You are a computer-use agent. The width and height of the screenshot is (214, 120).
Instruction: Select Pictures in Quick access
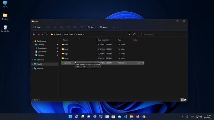click(41, 55)
